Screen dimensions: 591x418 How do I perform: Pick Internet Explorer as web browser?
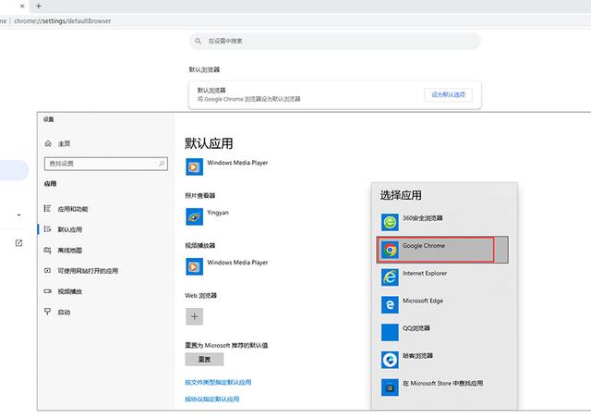click(x=425, y=277)
